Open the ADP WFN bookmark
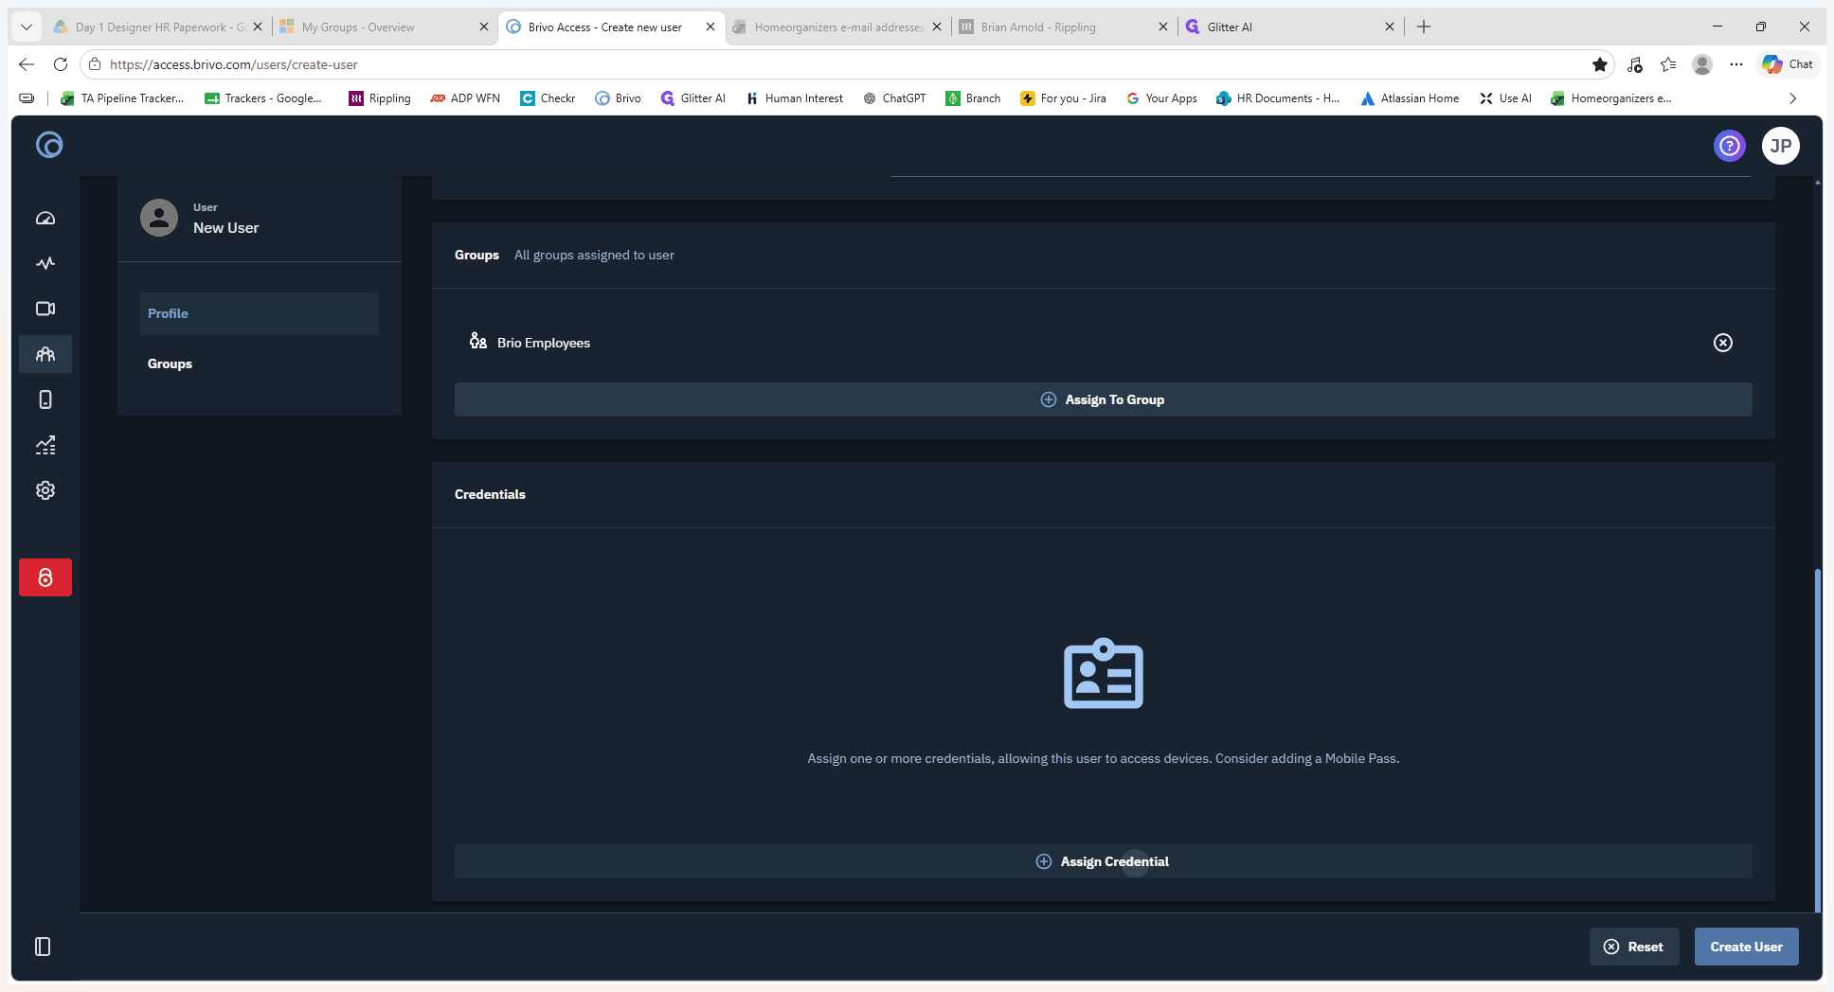Viewport: 1834px width, 992px height. click(465, 98)
